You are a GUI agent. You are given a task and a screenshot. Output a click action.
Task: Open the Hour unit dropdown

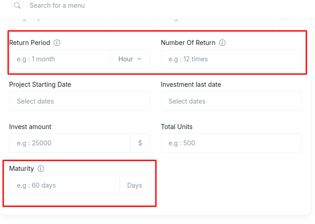click(130, 59)
